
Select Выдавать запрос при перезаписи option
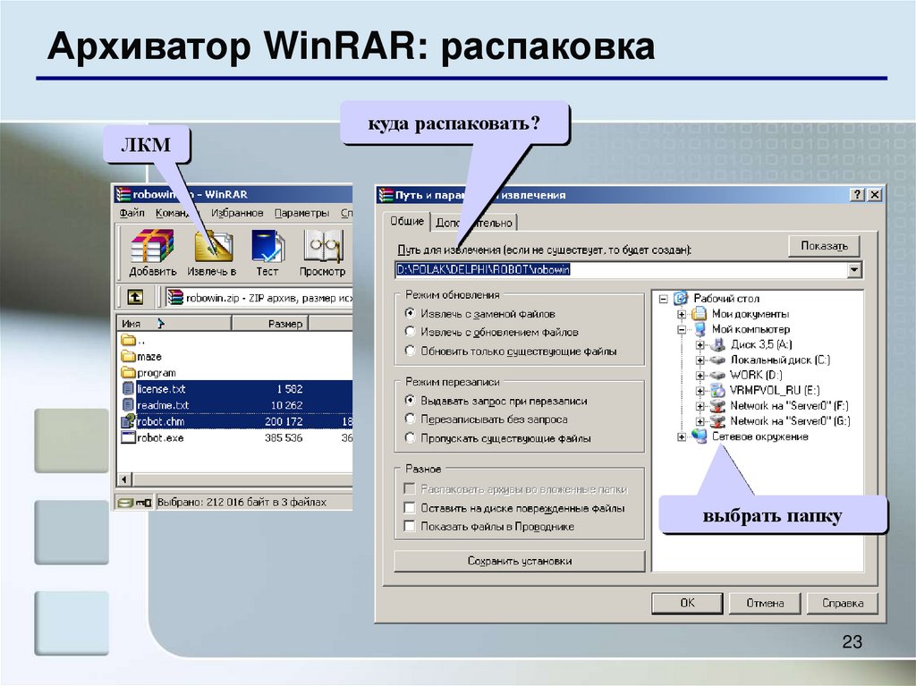tap(410, 401)
